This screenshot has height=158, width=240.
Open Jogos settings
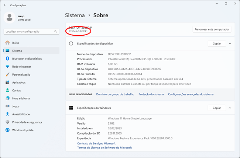click(31, 106)
